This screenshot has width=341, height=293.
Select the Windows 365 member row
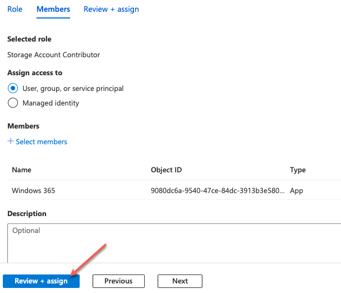[174, 190]
